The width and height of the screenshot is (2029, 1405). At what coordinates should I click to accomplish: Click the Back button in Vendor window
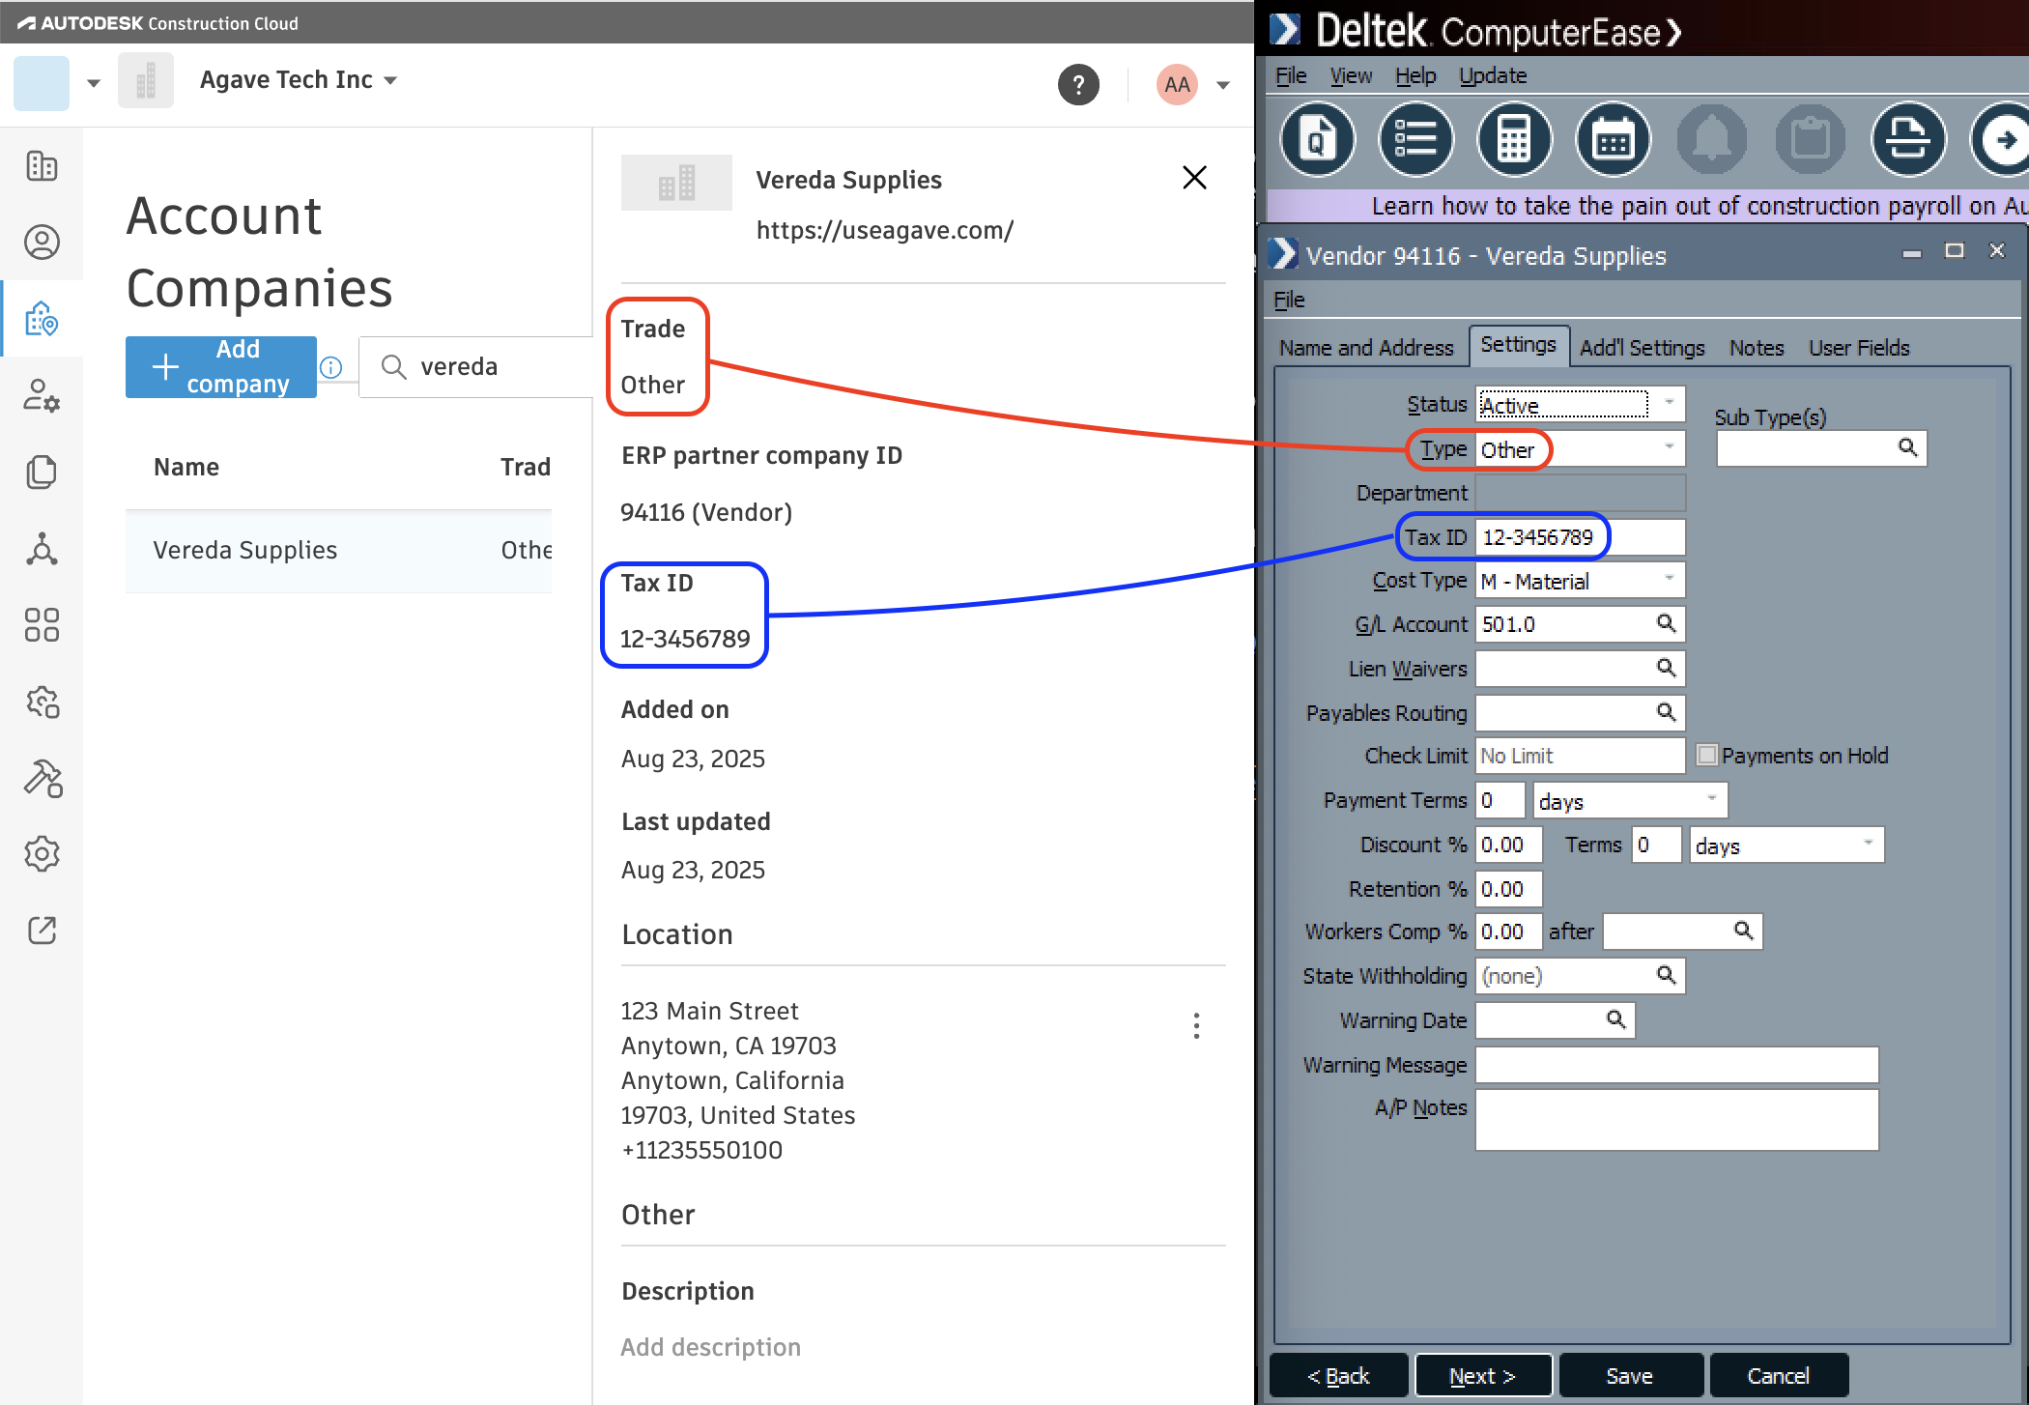(1338, 1376)
